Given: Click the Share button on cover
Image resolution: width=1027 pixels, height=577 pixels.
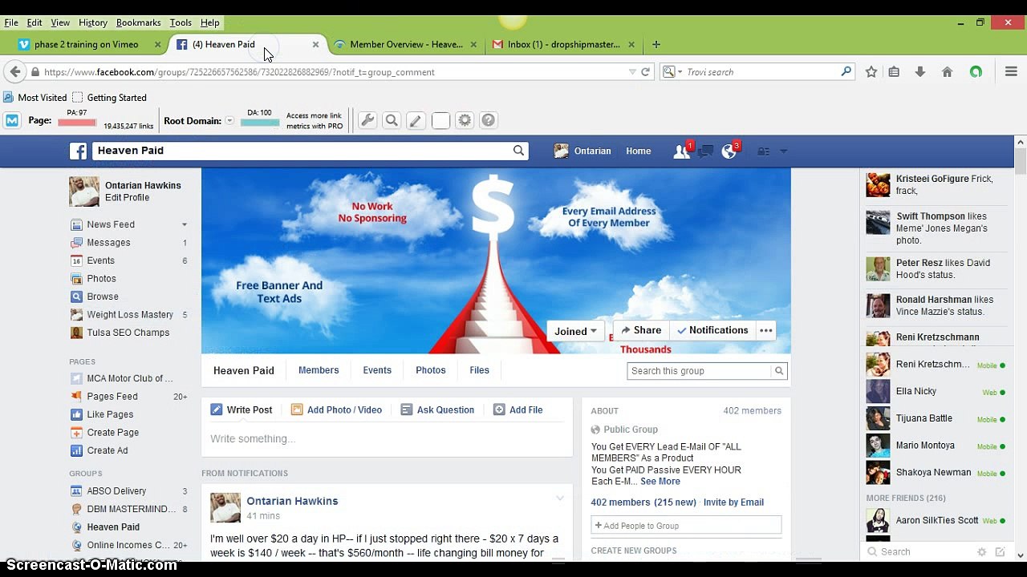Looking at the screenshot, I should [640, 330].
